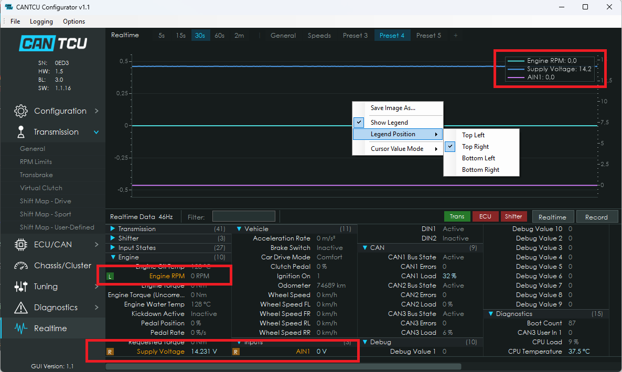Toggle the Show Legend checkmark
This screenshot has height=372, width=622.
[359, 123]
